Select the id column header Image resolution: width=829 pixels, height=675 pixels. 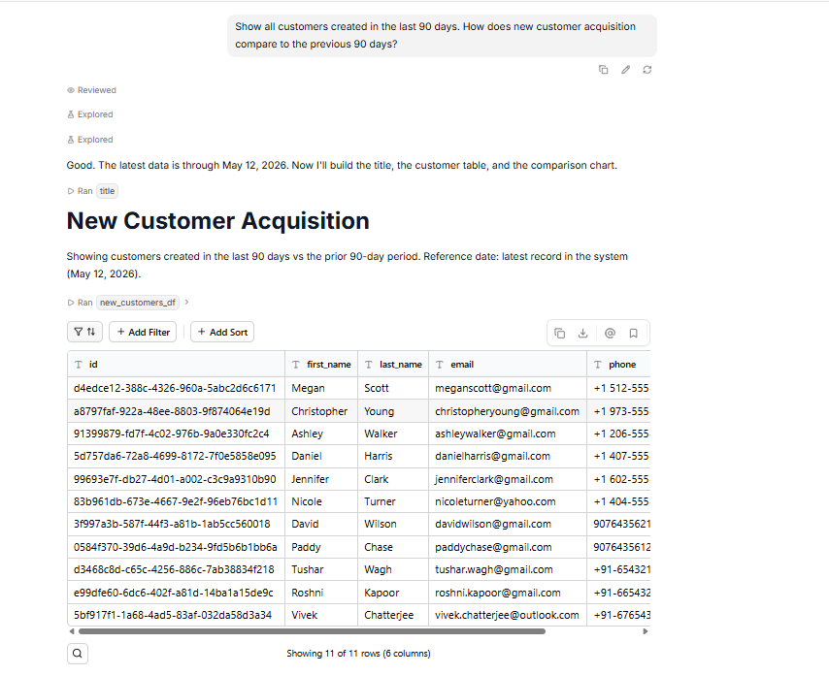pyautogui.click(x=176, y=365)
